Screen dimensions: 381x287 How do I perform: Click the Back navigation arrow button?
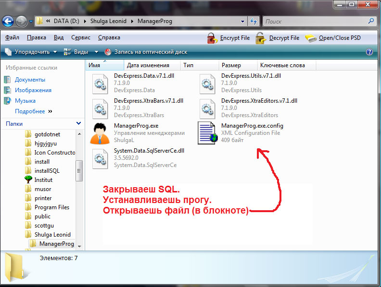pos(8,21)
